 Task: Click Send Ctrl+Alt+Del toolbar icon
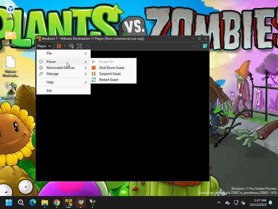[71, 46]
